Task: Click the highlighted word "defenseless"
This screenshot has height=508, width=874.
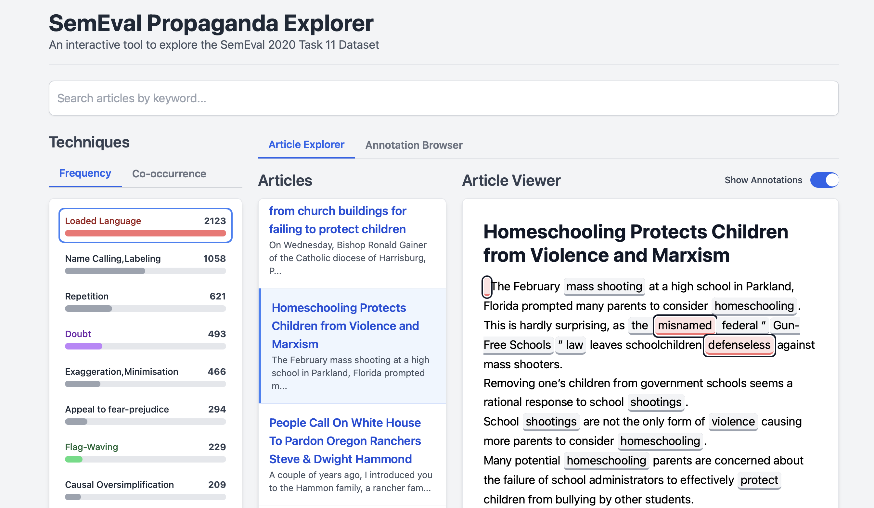Action: pos(739,345)
